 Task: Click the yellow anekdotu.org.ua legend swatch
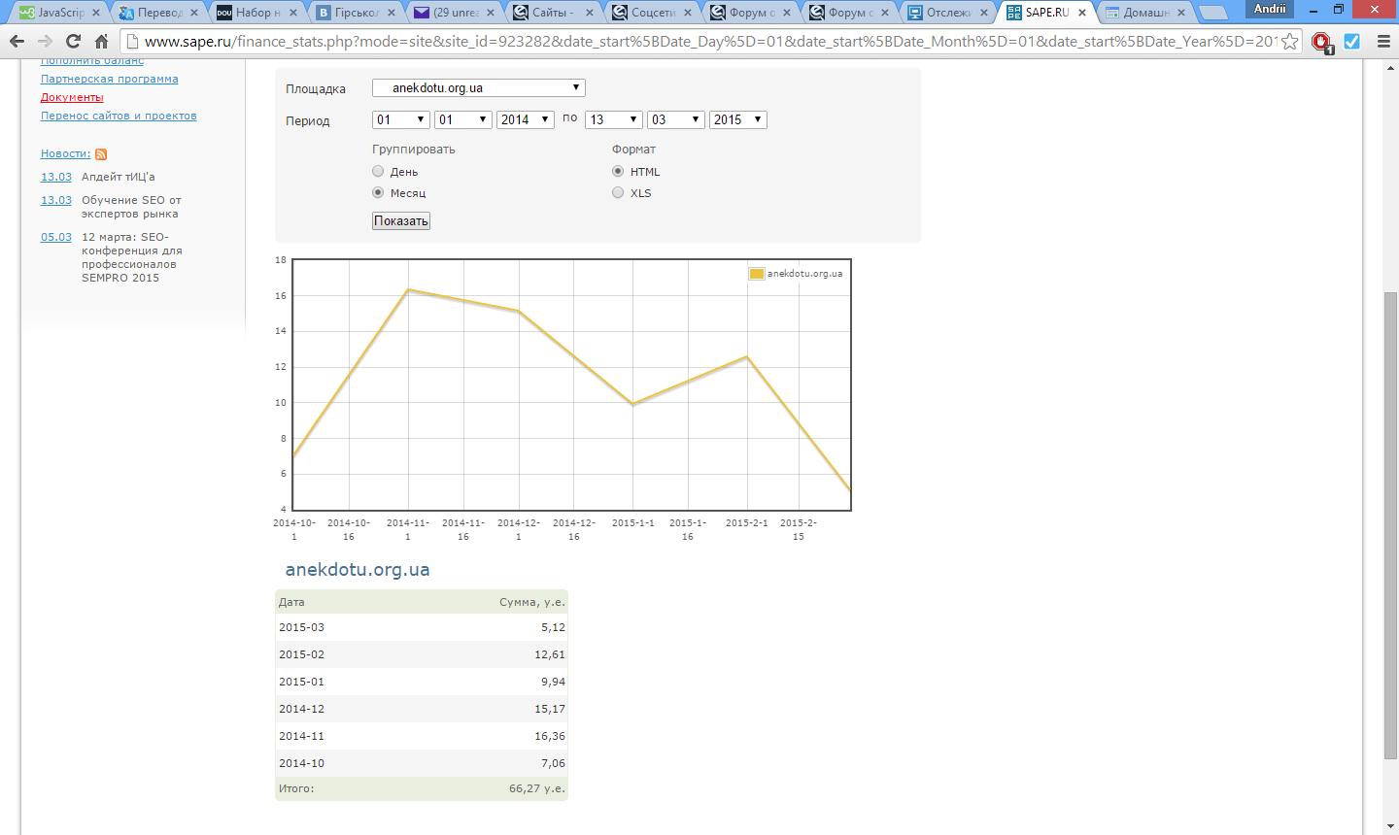click(756, 274)
